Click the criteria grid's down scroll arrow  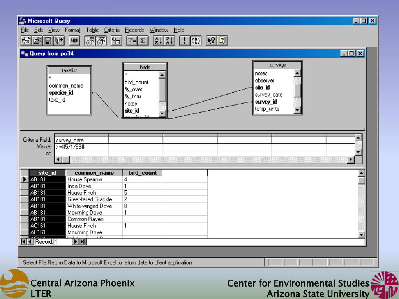tap(358, 152)
